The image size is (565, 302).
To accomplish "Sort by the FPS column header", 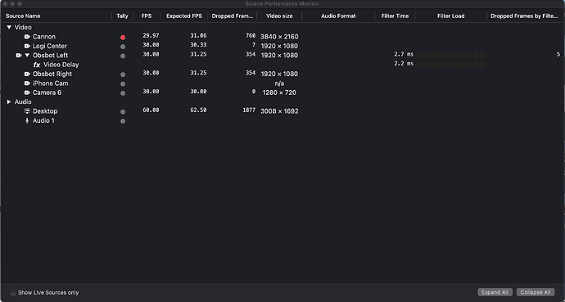I will point(147,16).
